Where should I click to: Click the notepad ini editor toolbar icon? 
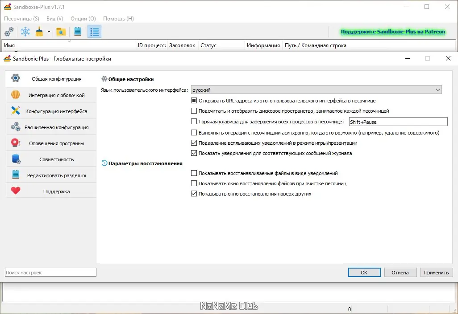[x=78, y=32]
